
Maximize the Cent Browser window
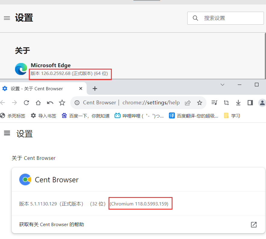[257, 85]
